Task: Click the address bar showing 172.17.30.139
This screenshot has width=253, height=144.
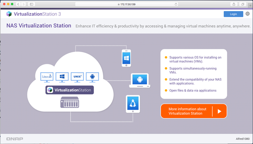Action: [126, 4]
